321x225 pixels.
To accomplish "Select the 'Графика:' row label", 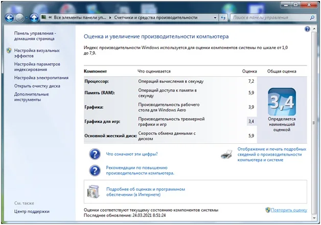I will pyautogui.click(x=94, y=107).
